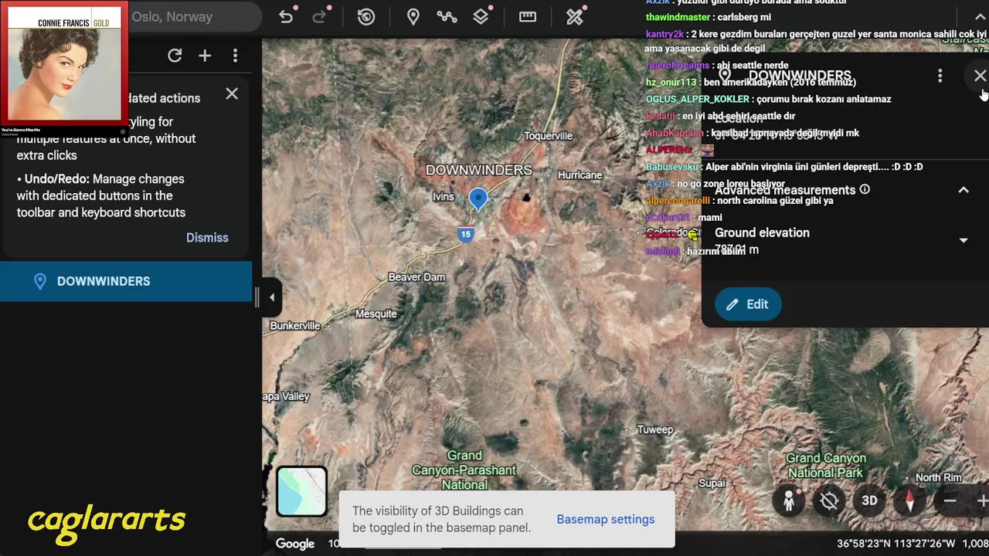Click the Ivins label on map
The width and height of the screenshot is (989, 556).
tap(443, 197)
